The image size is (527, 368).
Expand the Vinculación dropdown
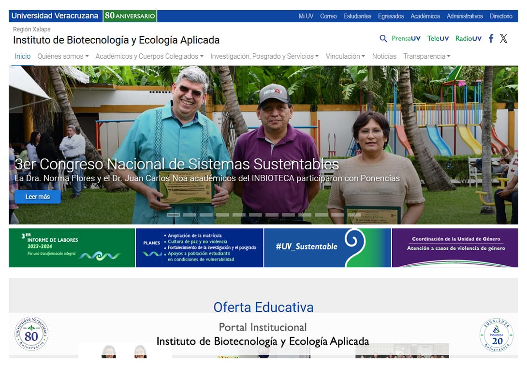tap(345, 56)
